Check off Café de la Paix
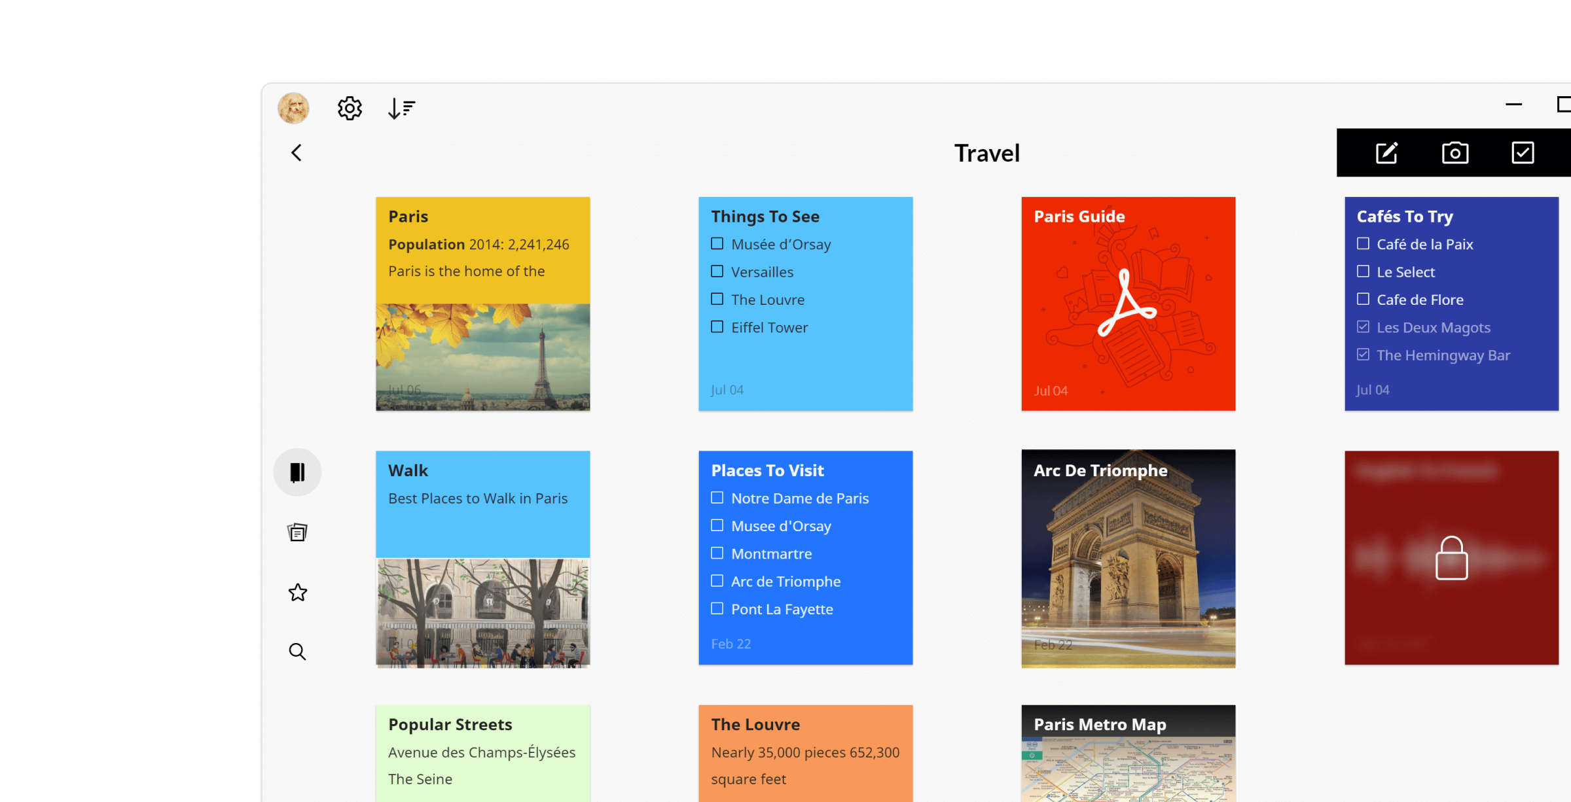The image size is (1571, 802). [1363, 244]
